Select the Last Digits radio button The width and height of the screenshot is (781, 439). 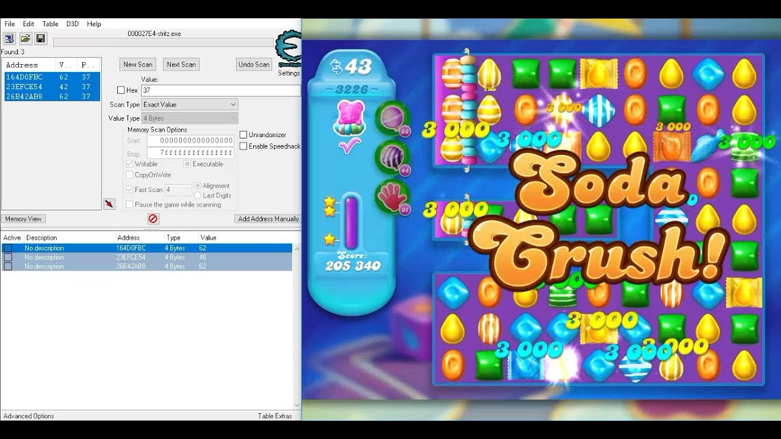click(198, 196)
